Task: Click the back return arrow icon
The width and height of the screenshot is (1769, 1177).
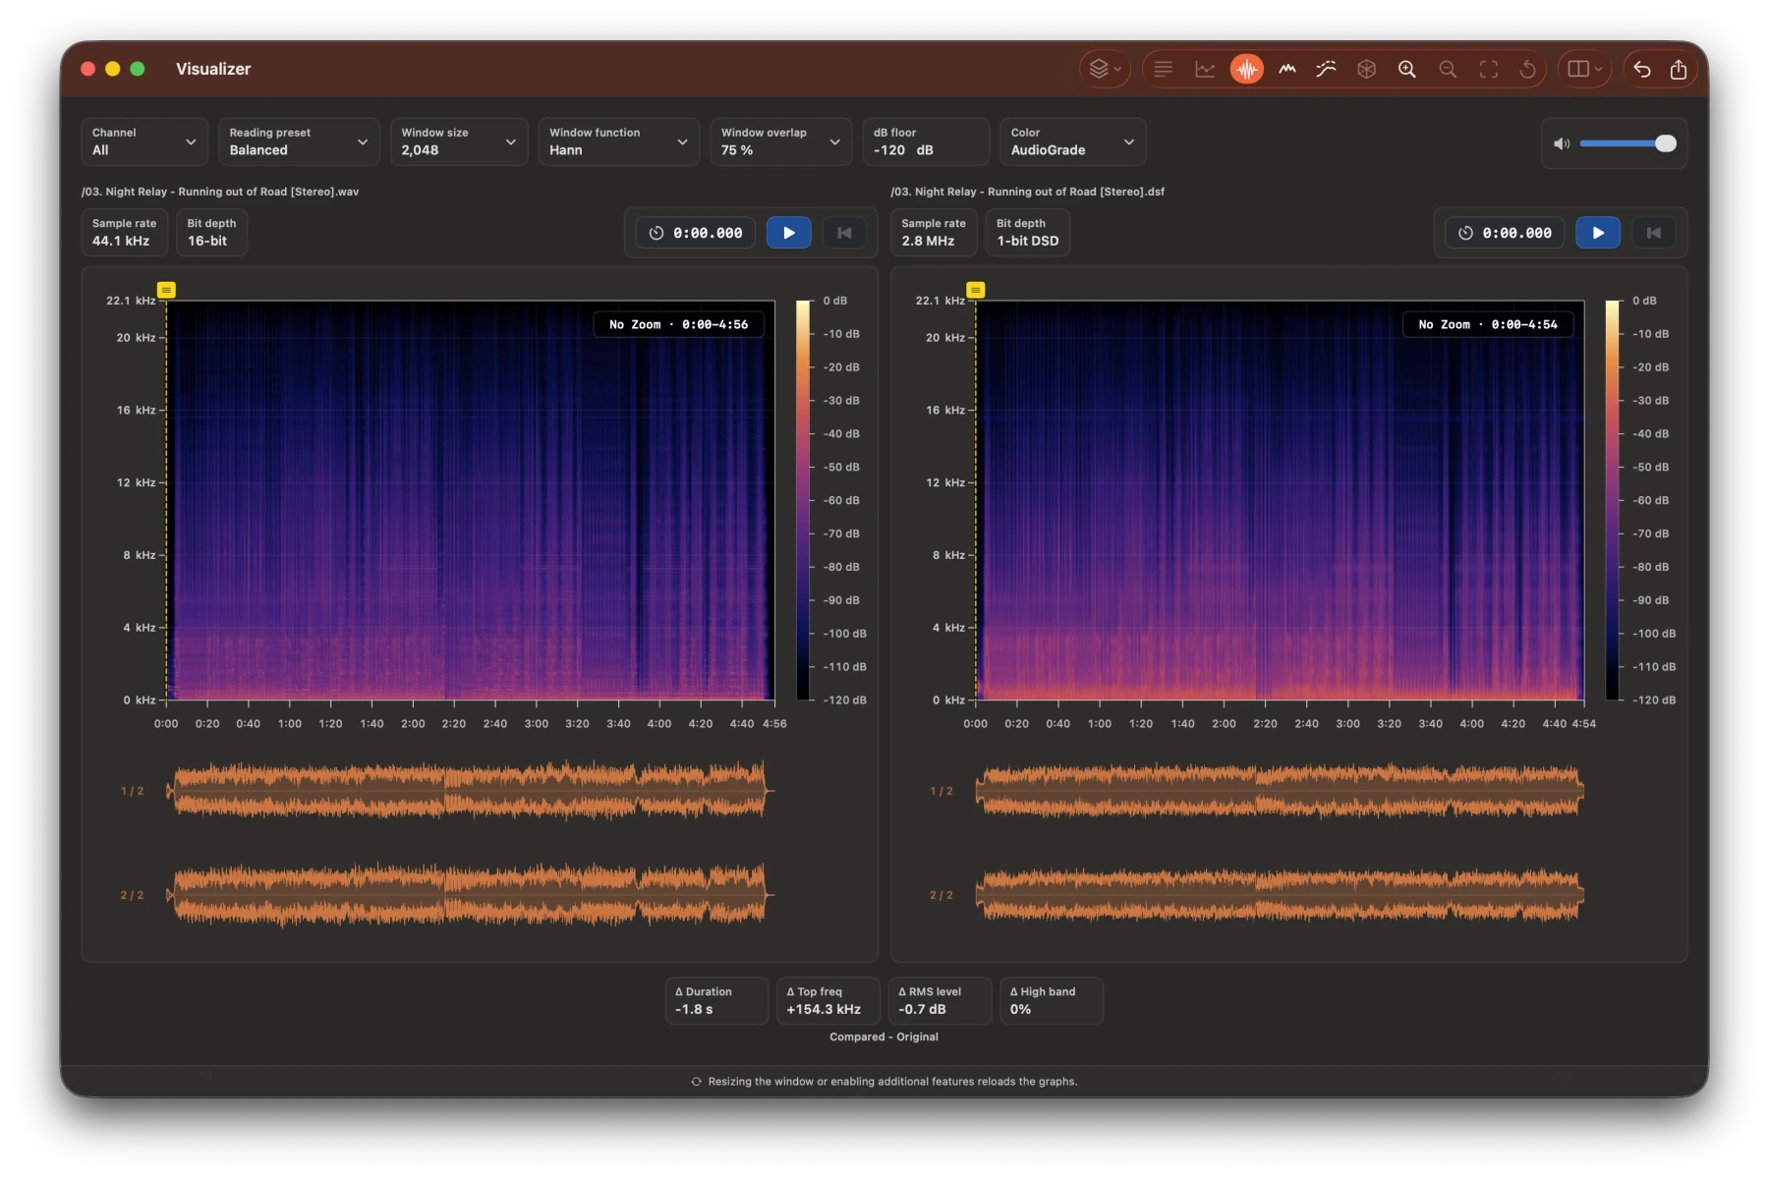Action: 1642,69
